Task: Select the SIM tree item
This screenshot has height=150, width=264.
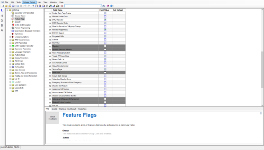Action: coord(16,91)
